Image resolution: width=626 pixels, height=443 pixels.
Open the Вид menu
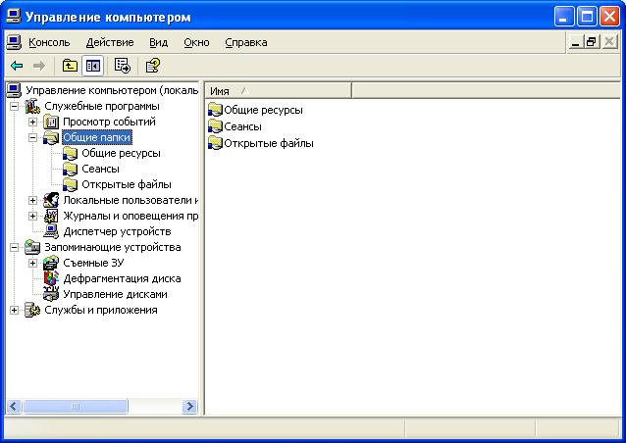point(159,42)
